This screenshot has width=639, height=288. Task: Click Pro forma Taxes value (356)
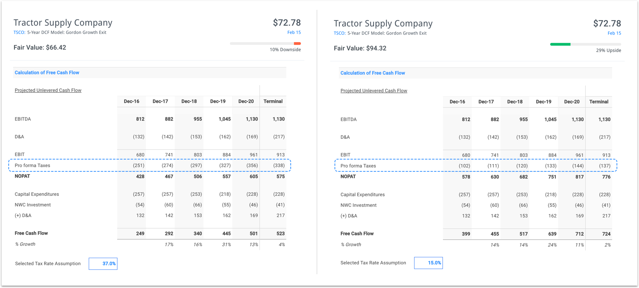252,165
